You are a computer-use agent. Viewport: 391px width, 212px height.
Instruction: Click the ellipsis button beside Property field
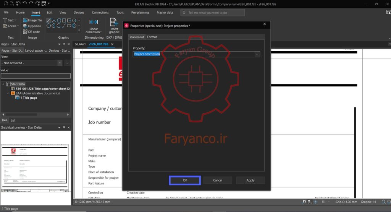[257, 54]
